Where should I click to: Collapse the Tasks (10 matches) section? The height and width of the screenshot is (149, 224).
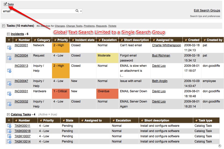pyautogui.click(x=4, y=26)
